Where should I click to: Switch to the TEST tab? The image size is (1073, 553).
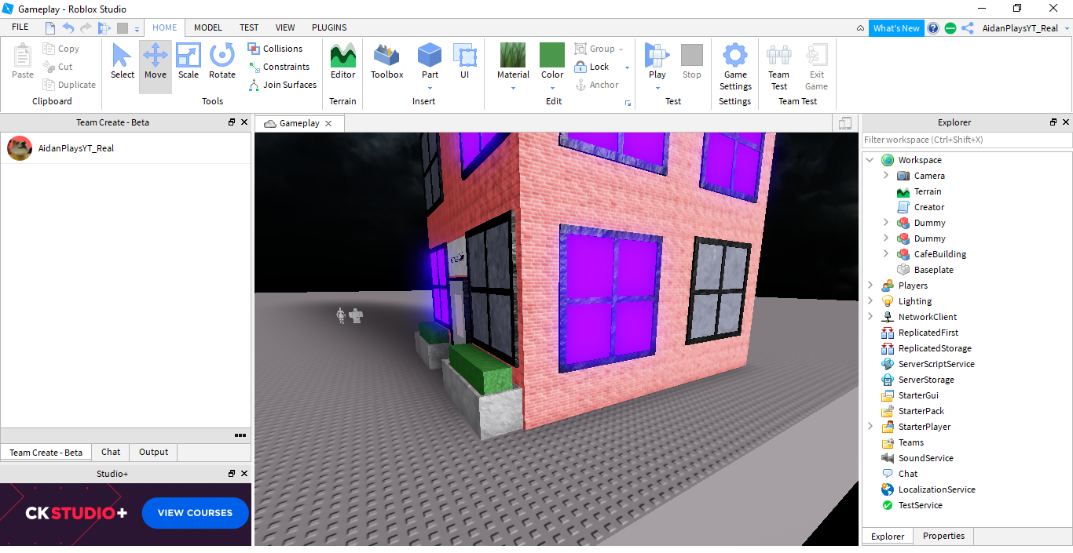pyautogui.click(x=249, y=27)
